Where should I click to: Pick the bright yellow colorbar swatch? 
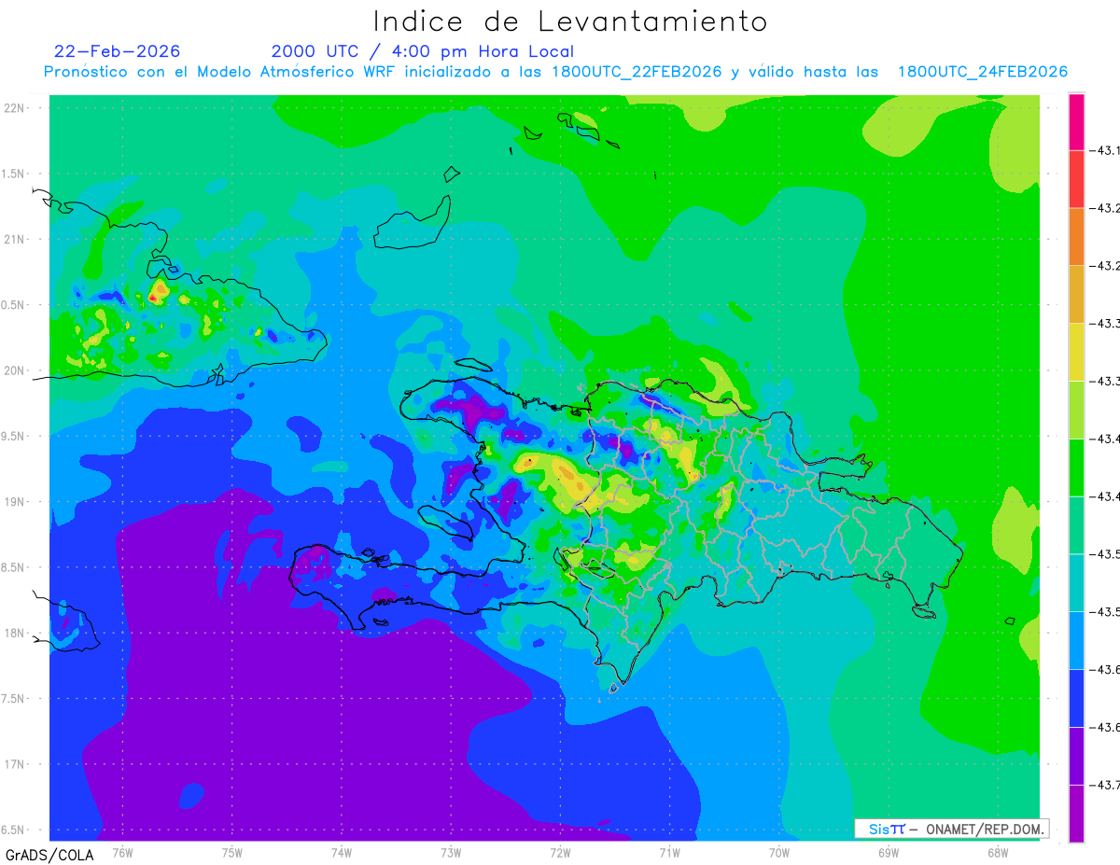(1076, 352)
